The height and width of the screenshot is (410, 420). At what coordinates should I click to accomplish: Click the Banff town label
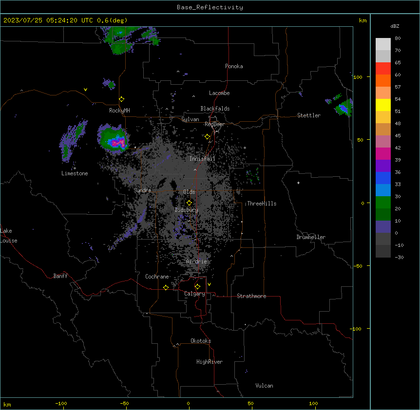pos(60,276)
